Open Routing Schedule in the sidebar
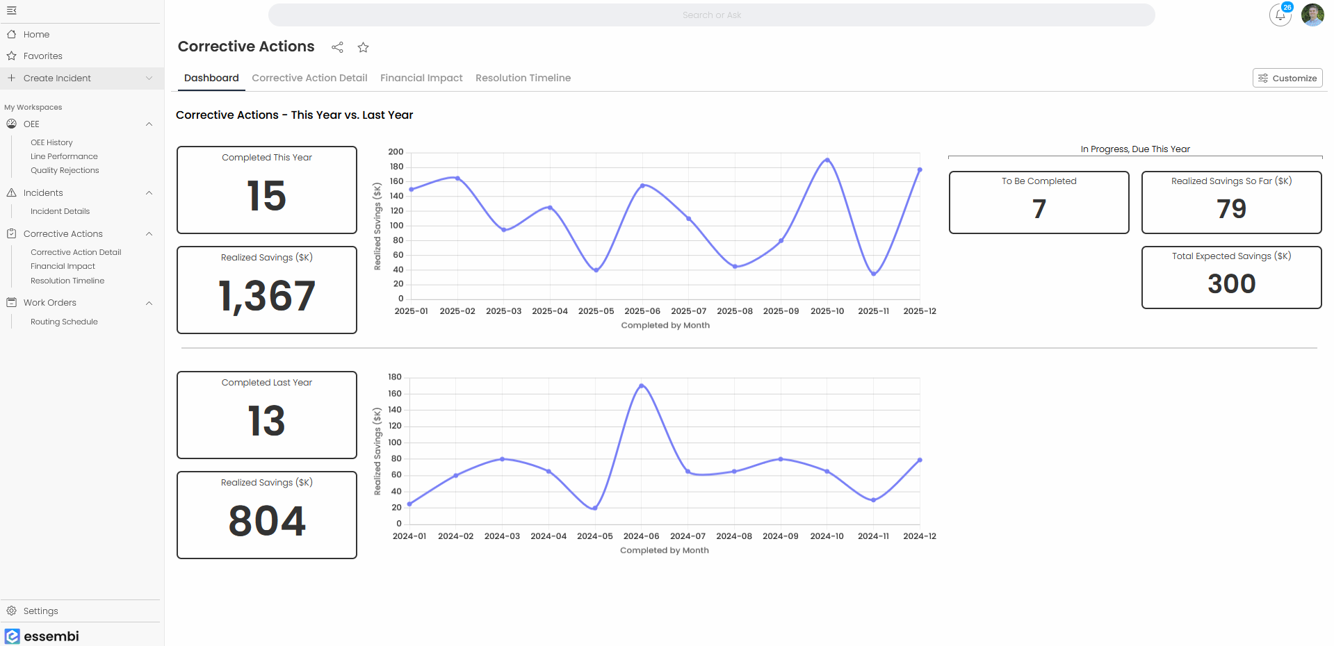The height and width of the screenshot is (646, 1334). click(64, 322)
